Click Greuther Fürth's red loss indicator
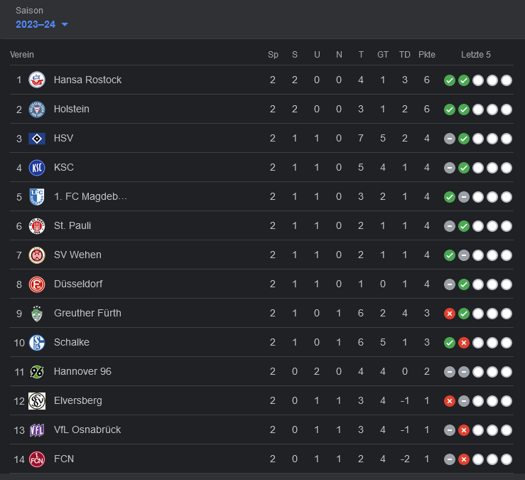The image size is (525, 480). [x=450, y=313]
